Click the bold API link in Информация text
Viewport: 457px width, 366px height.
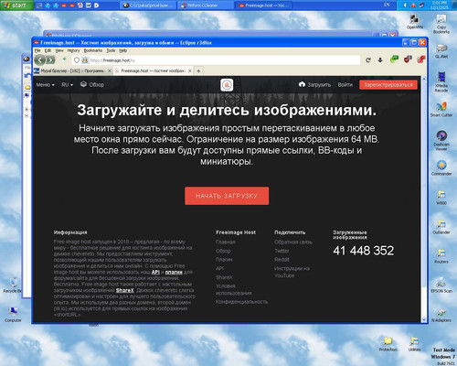155,272
